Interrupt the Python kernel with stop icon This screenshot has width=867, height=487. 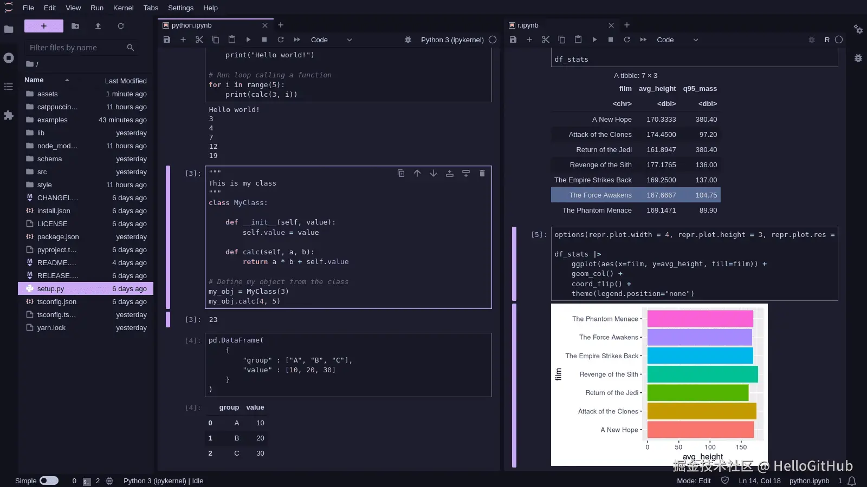264,40
